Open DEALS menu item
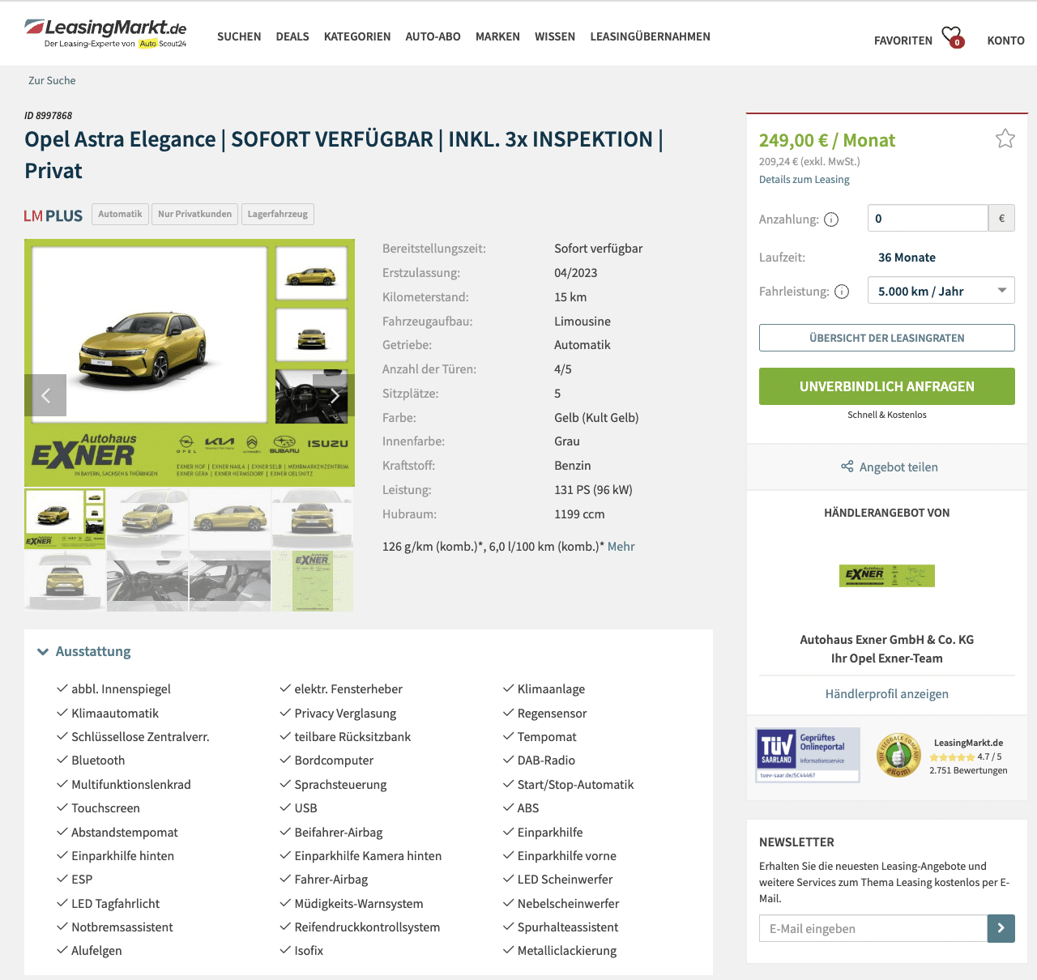Image resolution: width=1037 pixels, height=980 pixels. click(x=292, y=36)
